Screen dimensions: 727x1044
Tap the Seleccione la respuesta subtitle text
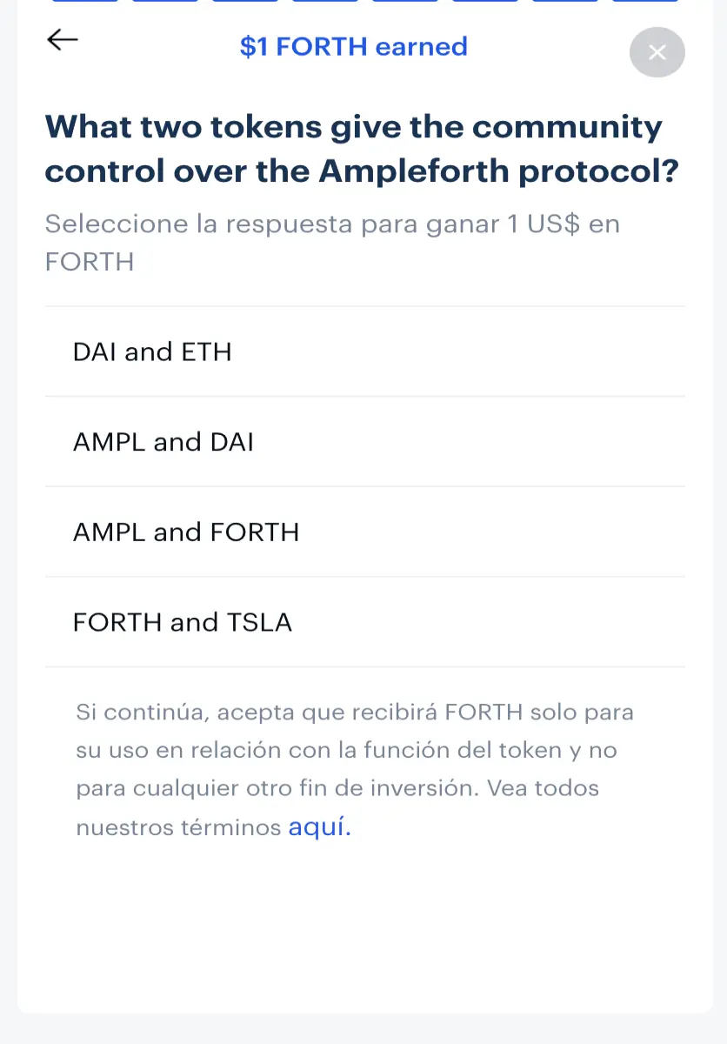click(x=332, y=242)
